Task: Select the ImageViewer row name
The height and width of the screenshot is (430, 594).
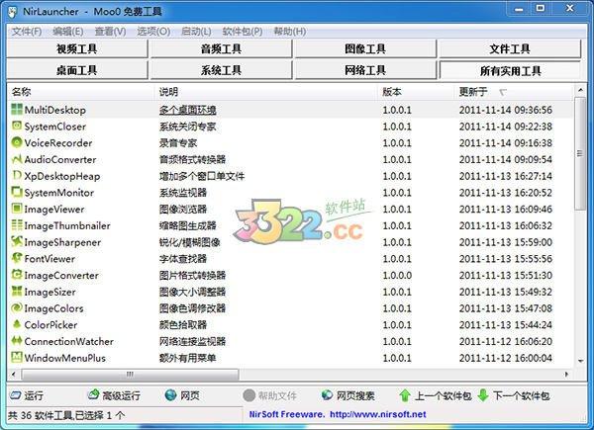Action: 54,210
